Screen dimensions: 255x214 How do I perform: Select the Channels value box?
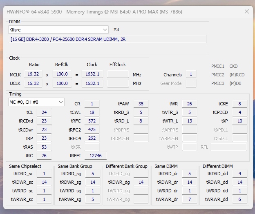pyautogui.click(x=190, y=74)
